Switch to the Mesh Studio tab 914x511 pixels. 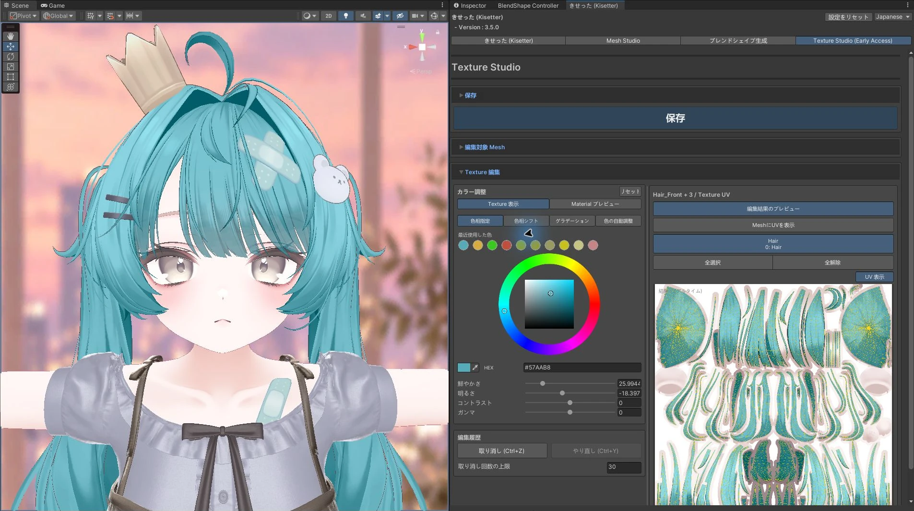(x=623, y=41)
